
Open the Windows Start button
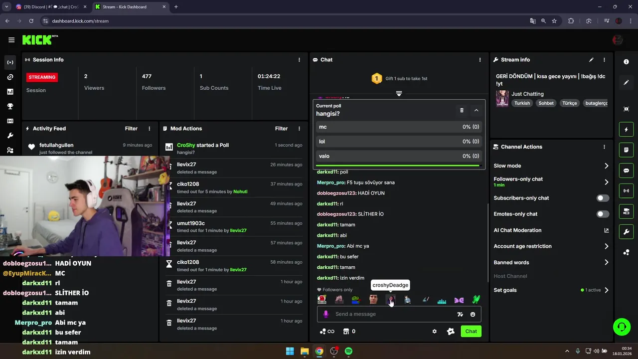pyautogui.click(x=290, y=351)
